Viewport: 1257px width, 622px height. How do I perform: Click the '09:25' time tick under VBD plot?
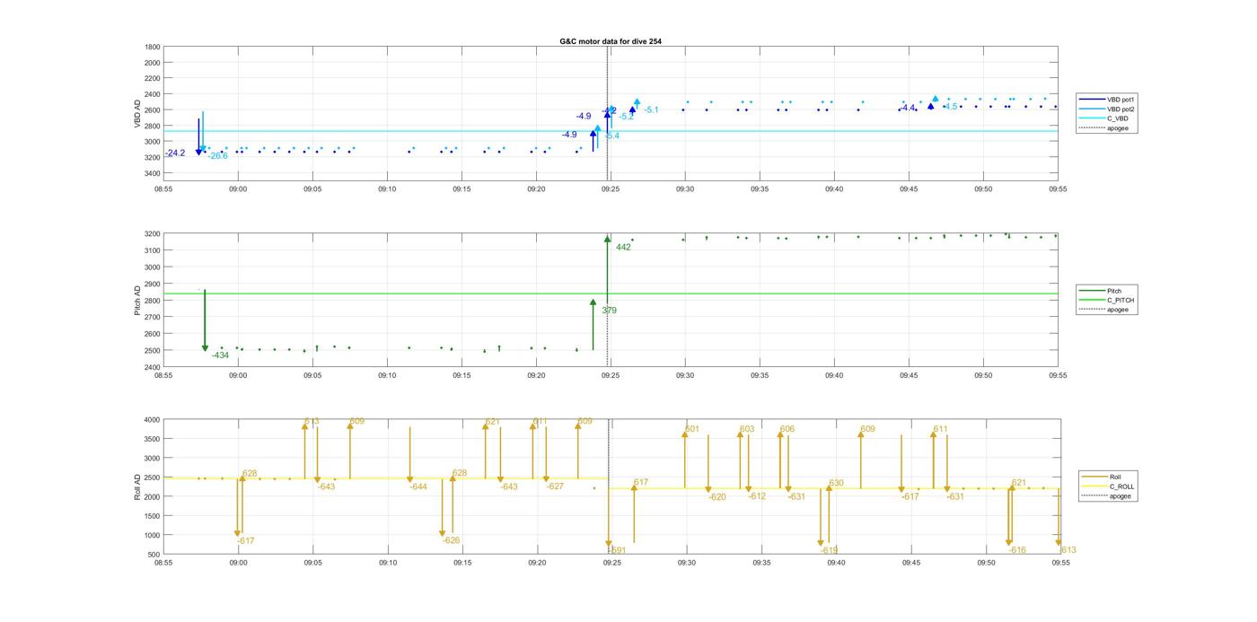click(x=611, y=189)
